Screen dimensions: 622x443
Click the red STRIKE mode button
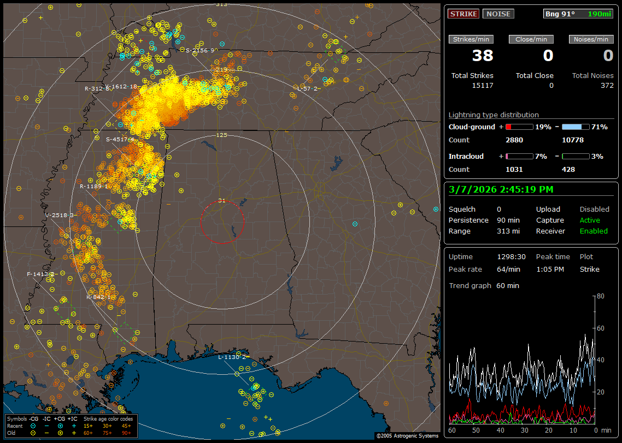click(463, 14)
